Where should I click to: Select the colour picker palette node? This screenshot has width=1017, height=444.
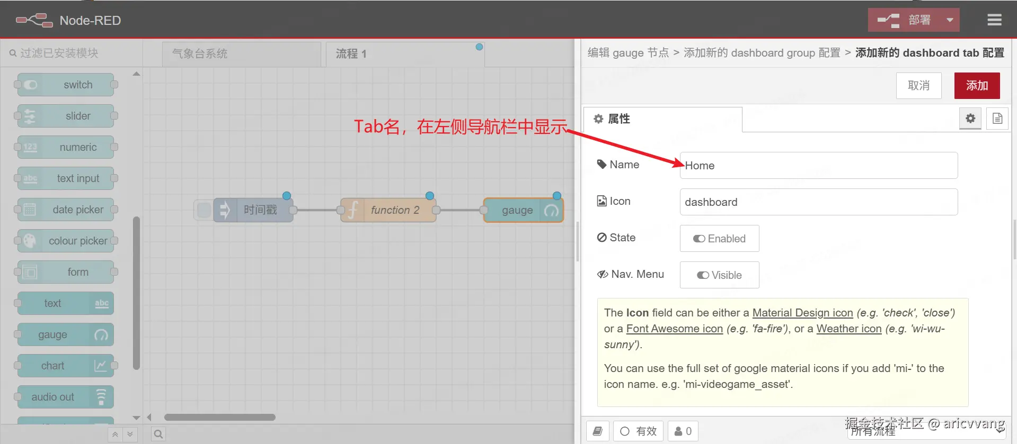pyautogui.click(x=66, y=241)
